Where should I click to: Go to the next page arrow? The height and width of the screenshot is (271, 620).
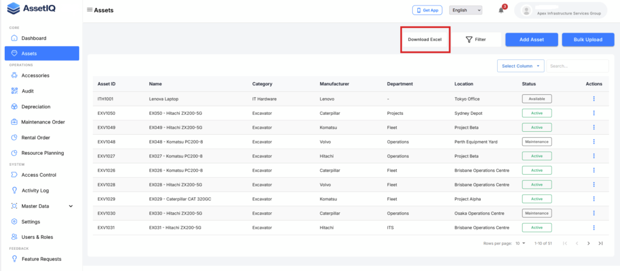tap(589, 243)
